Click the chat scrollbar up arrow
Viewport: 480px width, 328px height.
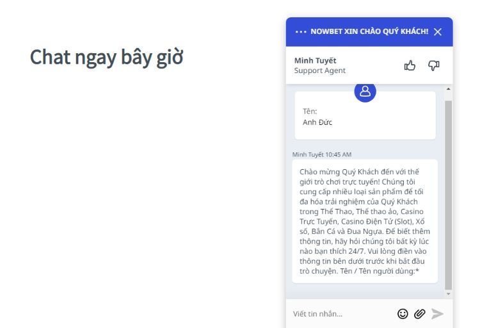point(448,88)
